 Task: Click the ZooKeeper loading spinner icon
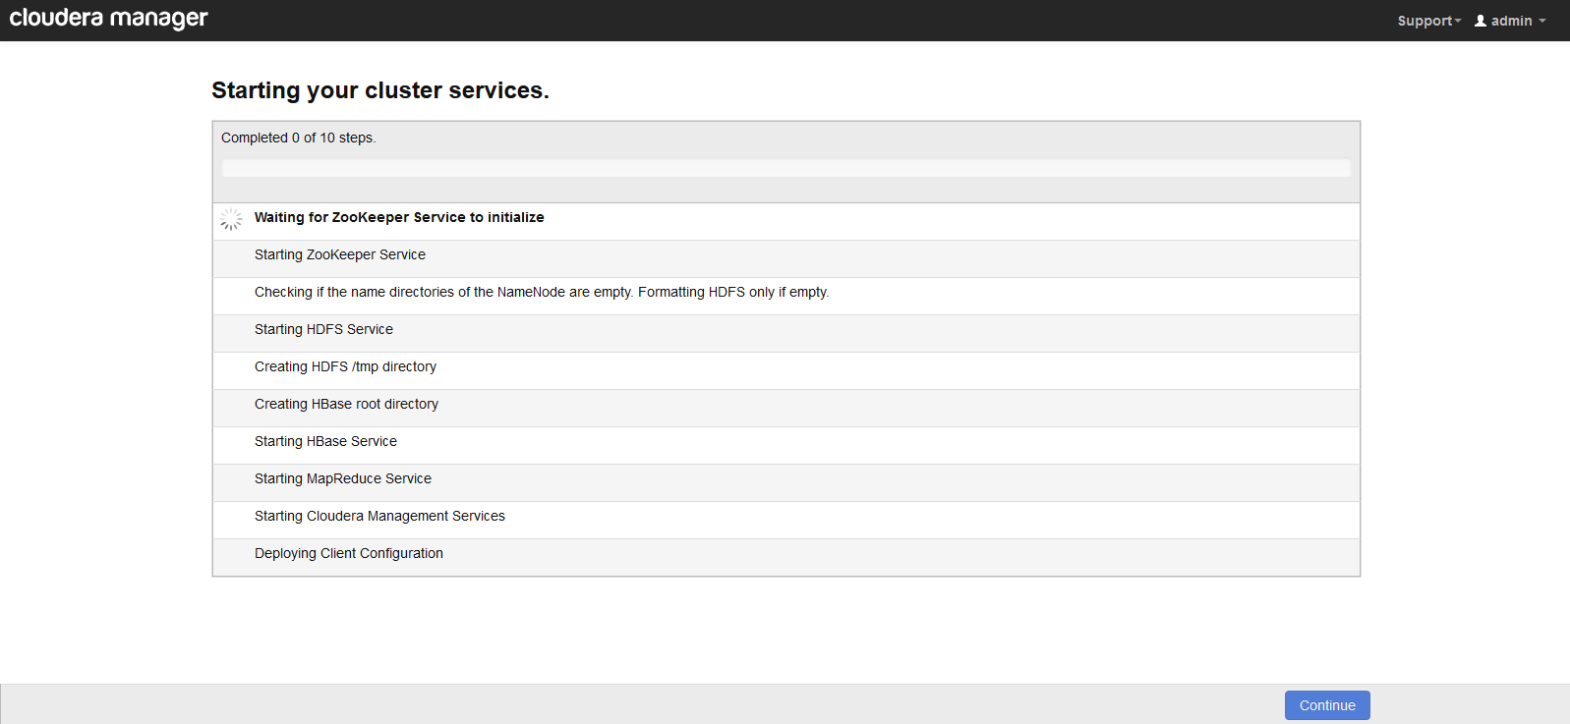click(231, 219)
